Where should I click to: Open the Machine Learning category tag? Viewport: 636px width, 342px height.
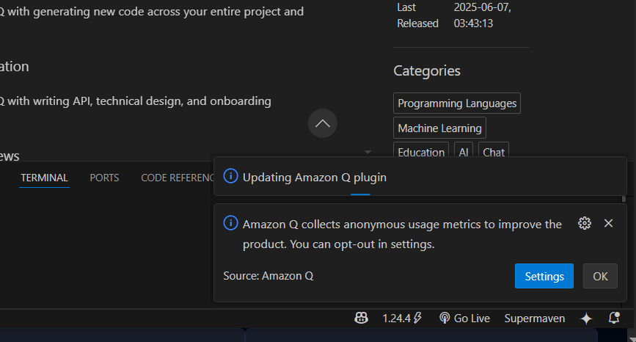[439, 128]
